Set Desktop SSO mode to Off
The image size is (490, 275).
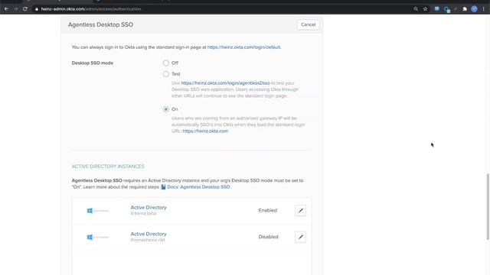point(166,63)
